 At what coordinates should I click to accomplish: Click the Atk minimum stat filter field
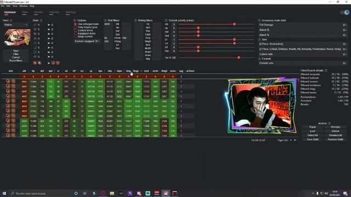[x=109, y=24]
